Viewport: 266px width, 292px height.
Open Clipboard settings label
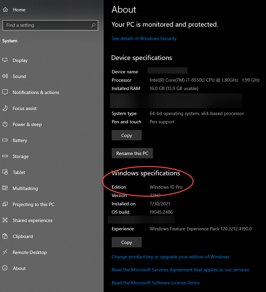pyautogui.click(x=23, y=237)
